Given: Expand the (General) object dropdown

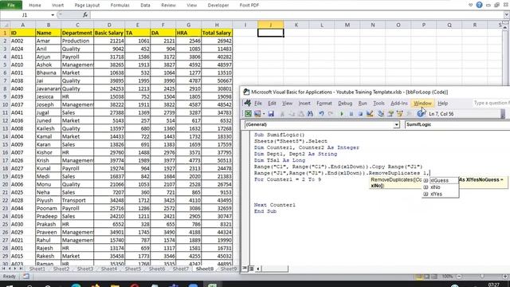Looking at the screenshot, I should pyautogui.click(x=396, y=124).
